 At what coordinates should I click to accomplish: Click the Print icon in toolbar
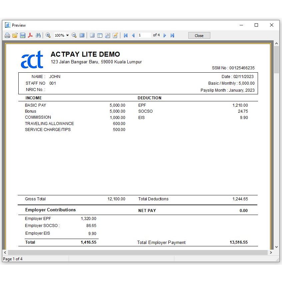pyautogui.click(x=7, y=35)
